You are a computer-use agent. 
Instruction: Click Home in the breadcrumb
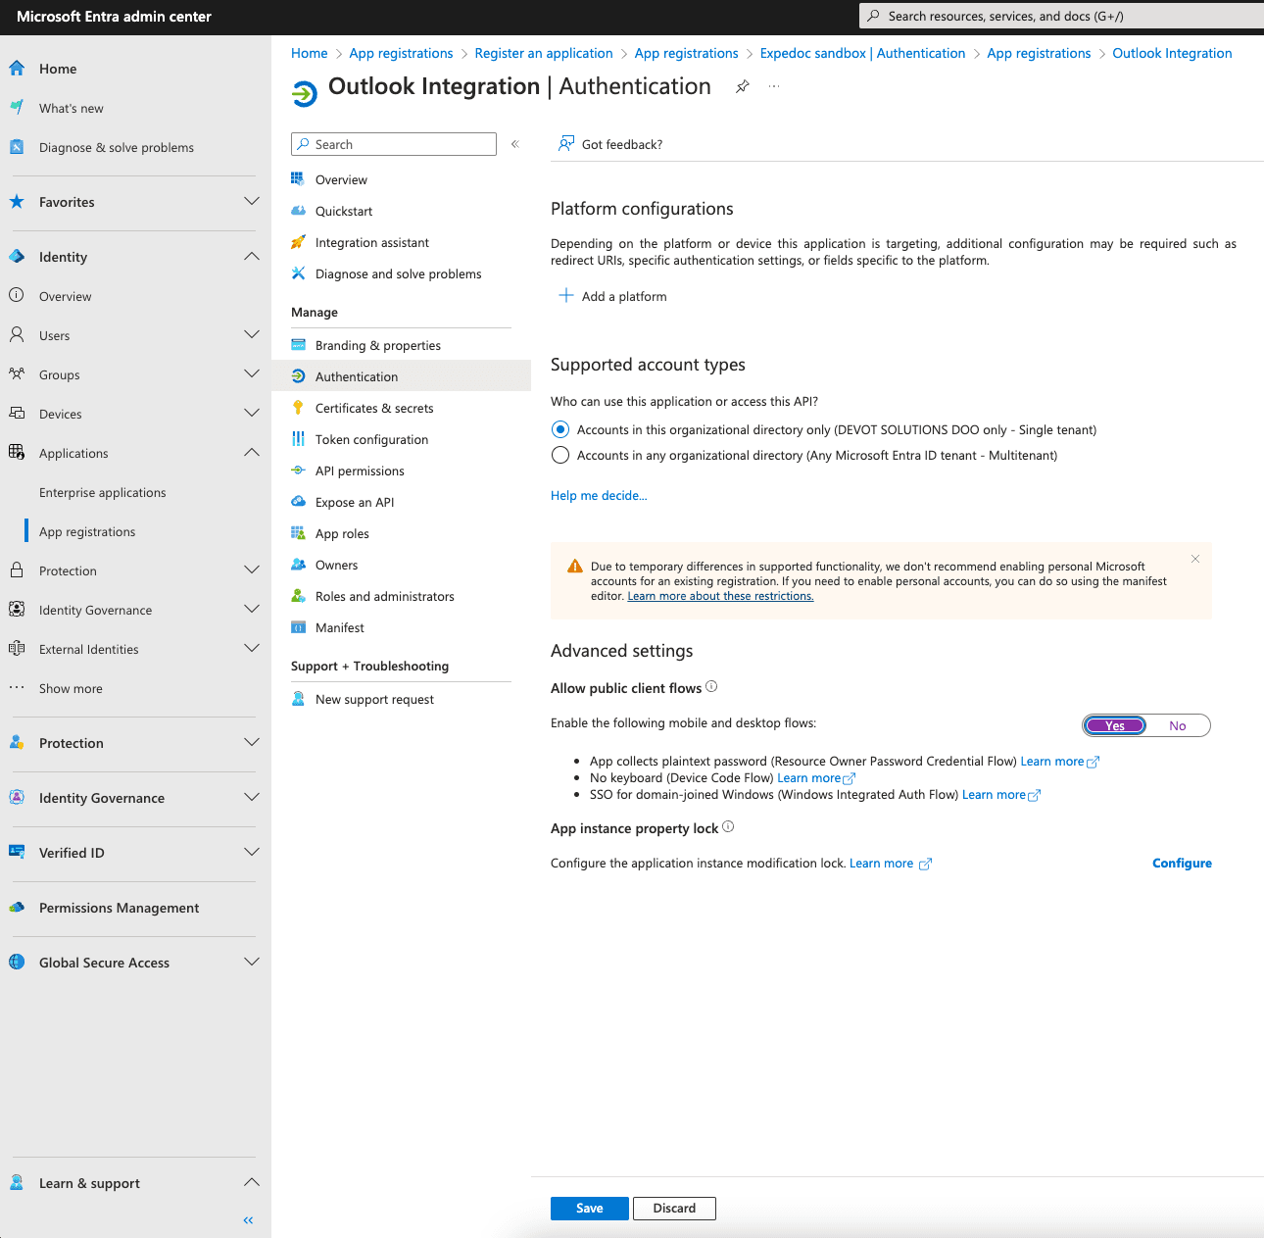[310, 53]
